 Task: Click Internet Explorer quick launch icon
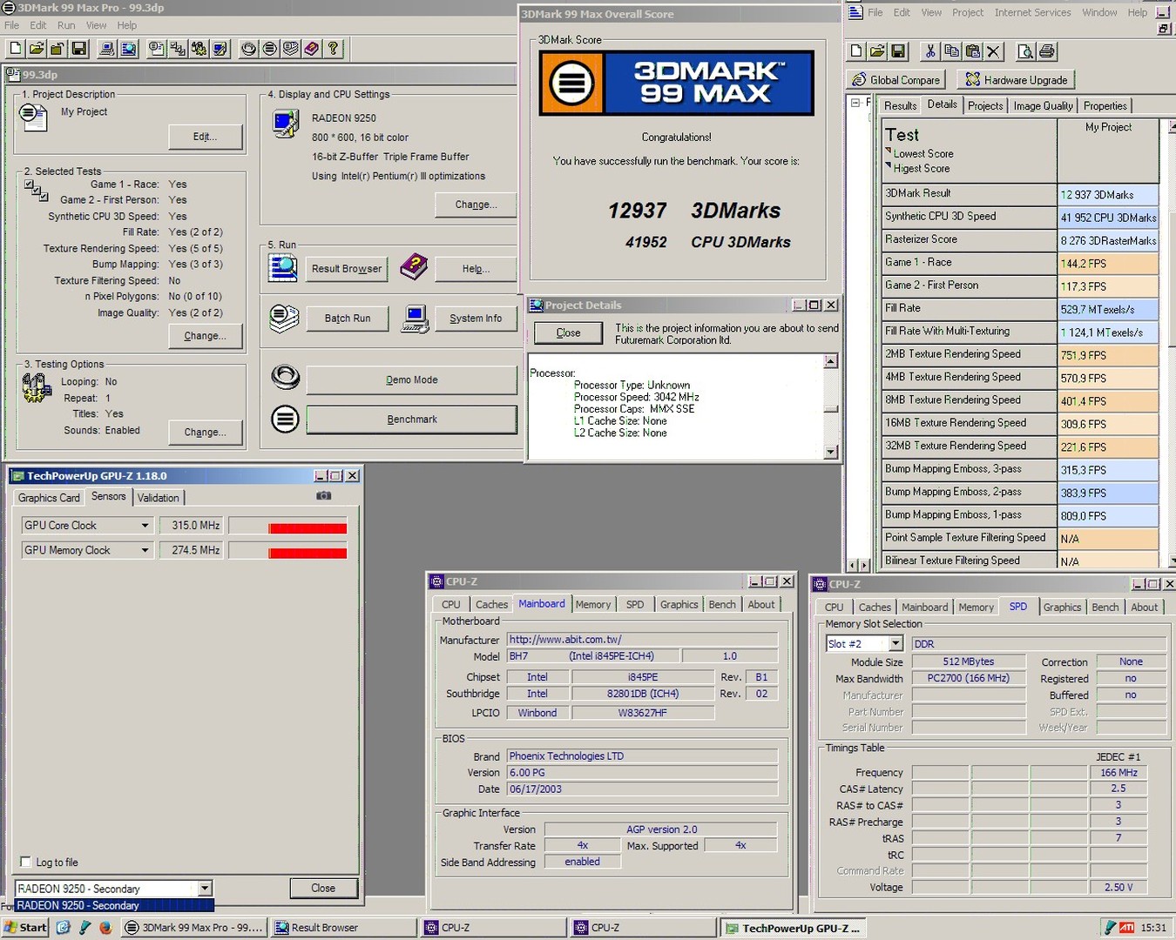(x=63, y=928)
